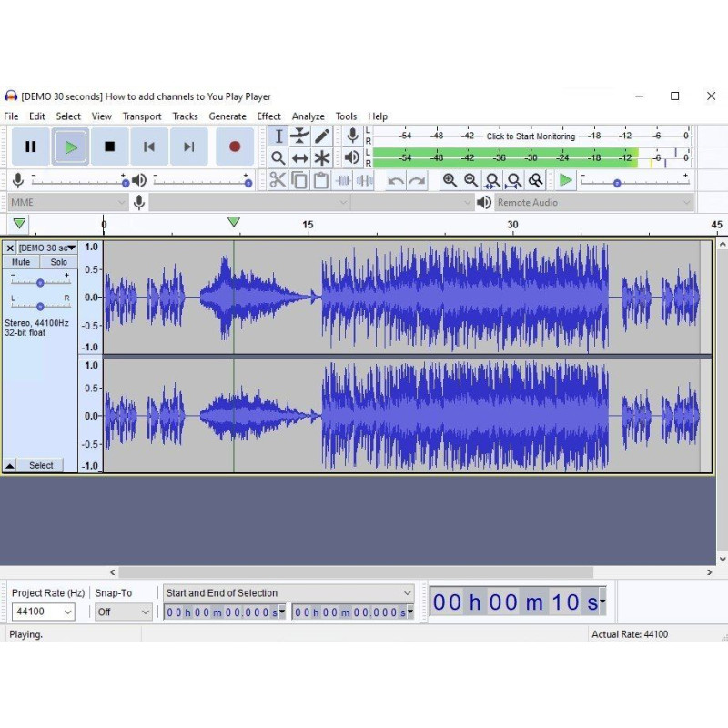
Task: Activate the Time Shift tool
Action: pos(300,157)
